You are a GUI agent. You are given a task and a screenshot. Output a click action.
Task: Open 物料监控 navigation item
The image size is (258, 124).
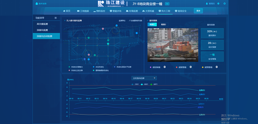[99, 11]
